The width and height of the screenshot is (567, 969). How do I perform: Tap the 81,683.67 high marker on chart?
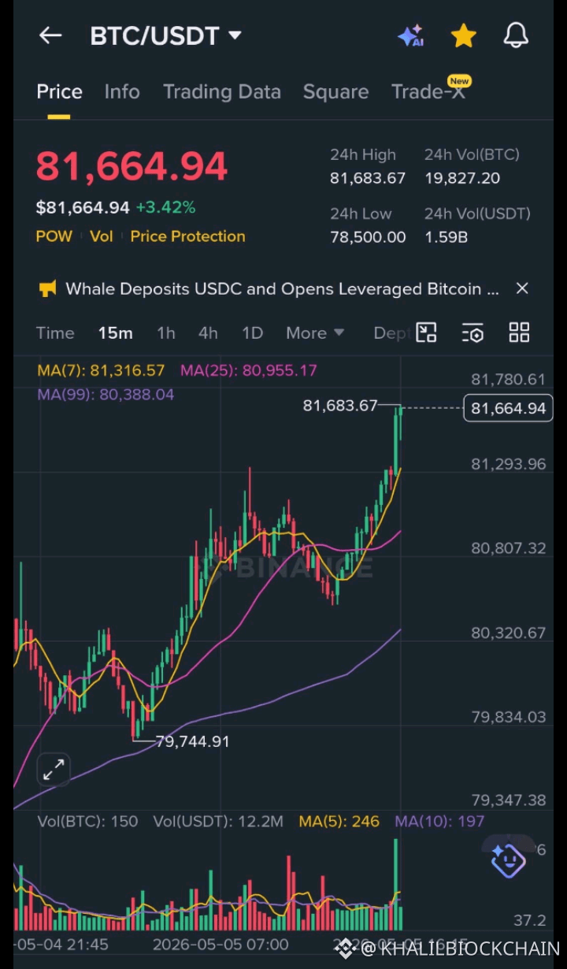click(340, 407)
